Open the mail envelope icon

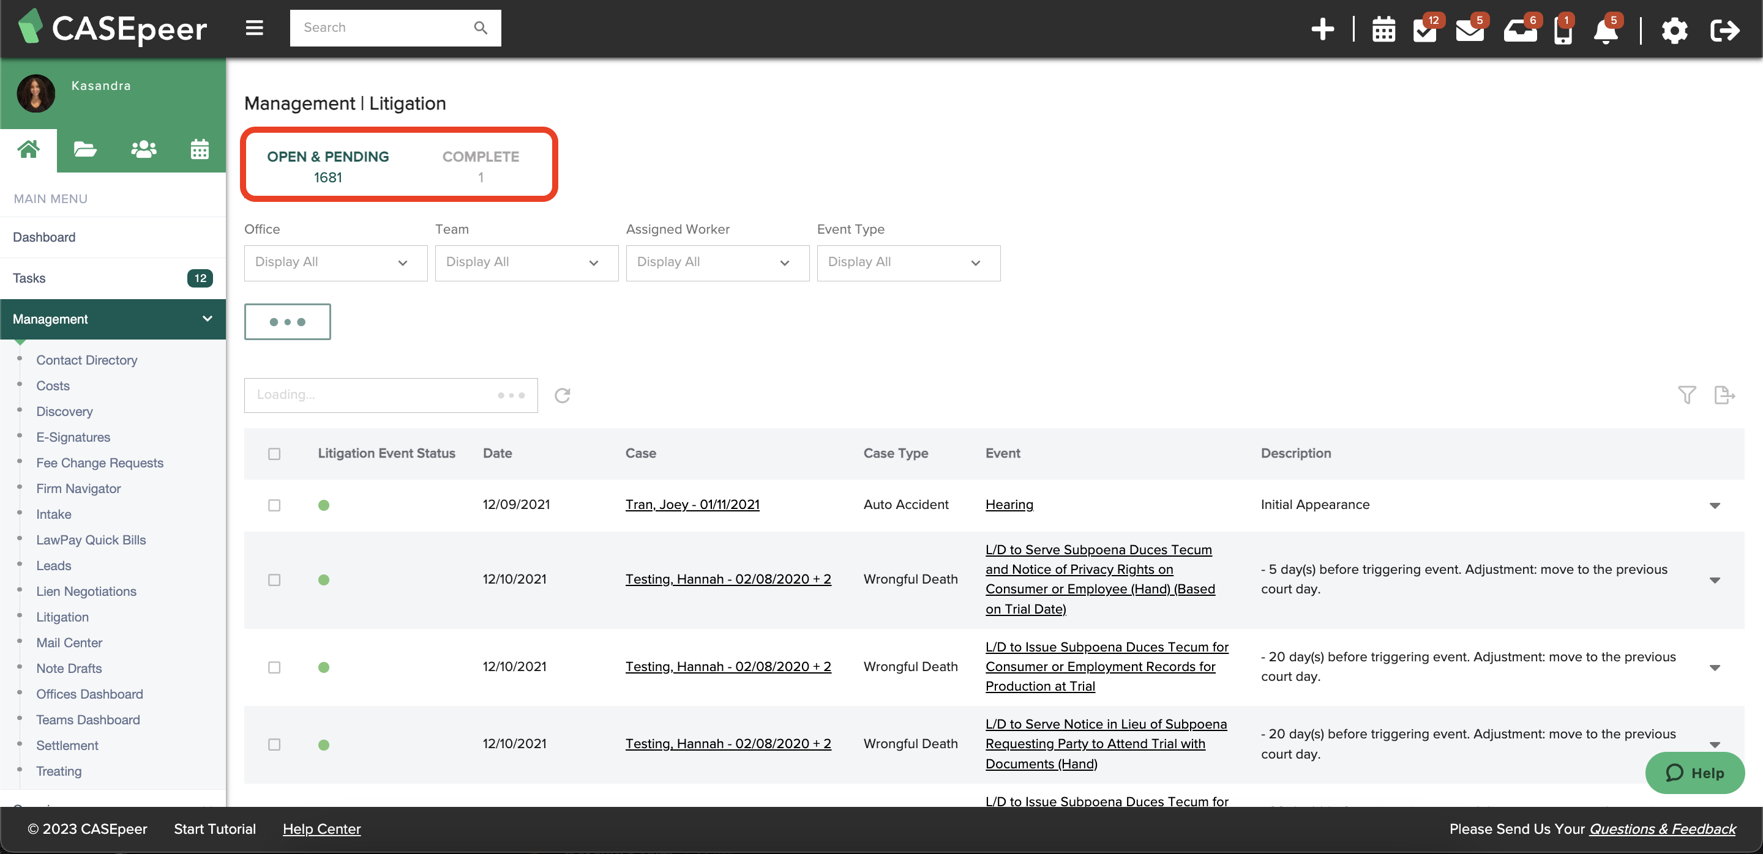click(1470, 29)
